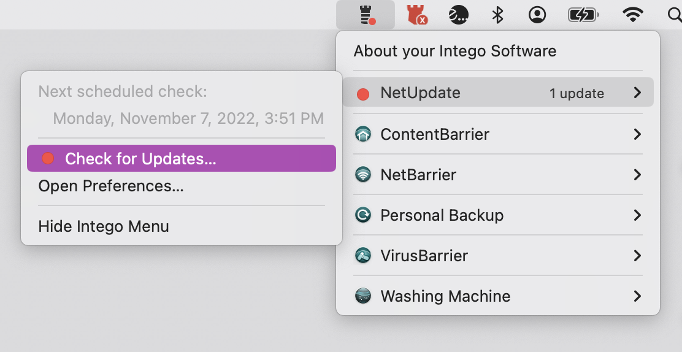Click the user account menu bar icon
The width and height of the screenshot is (682, 352).
coord(537,15)
